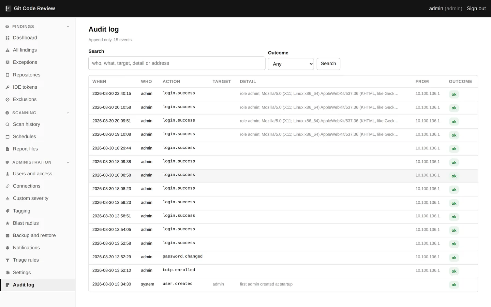
Task: Click the Schedules calendar icon
Action: tap(8, 137)
